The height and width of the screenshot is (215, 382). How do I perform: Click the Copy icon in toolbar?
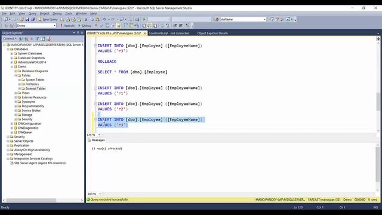tap(92, 19)
